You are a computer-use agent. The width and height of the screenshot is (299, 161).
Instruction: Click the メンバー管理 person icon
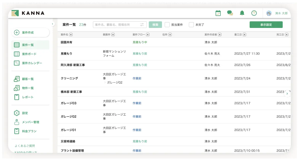pyautogui.click(x=17, y=122)
